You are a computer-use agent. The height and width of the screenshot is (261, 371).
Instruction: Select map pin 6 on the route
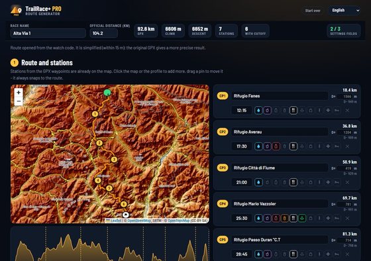coord(124,204)
